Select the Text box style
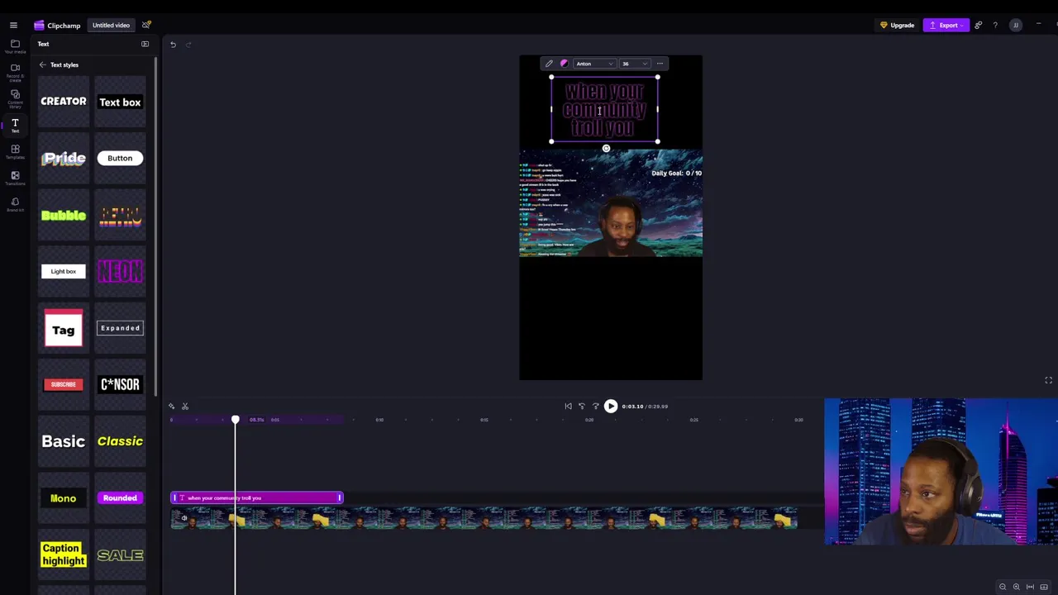 pos(120,102)
